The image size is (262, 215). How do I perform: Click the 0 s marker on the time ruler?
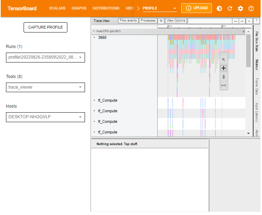[170, 26]
